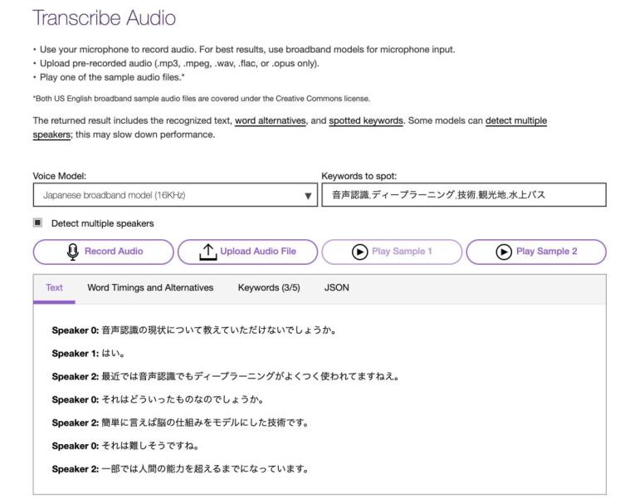The height and width of the screenshot is (504, 639).
Task: Click the Record Audio button label
Action: (x=113, y=252)
